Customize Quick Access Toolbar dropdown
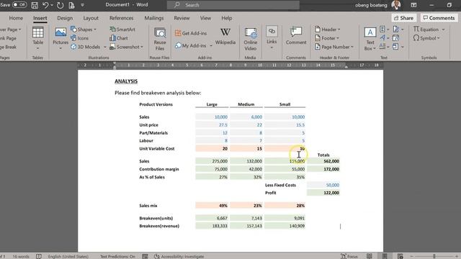Screen dimensions: 461x259 82,5
